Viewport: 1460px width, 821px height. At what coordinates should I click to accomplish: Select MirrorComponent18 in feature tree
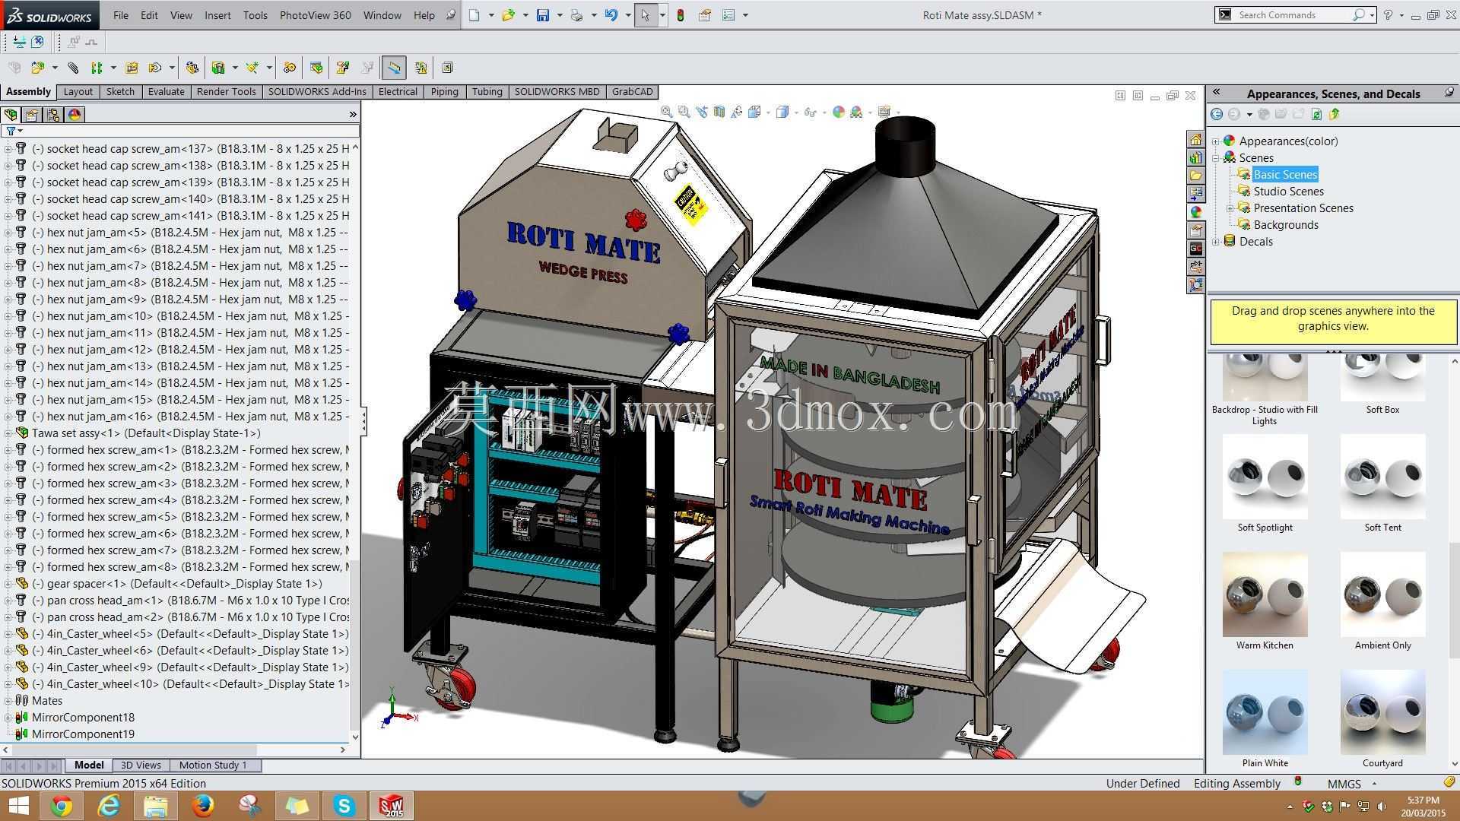83,718
